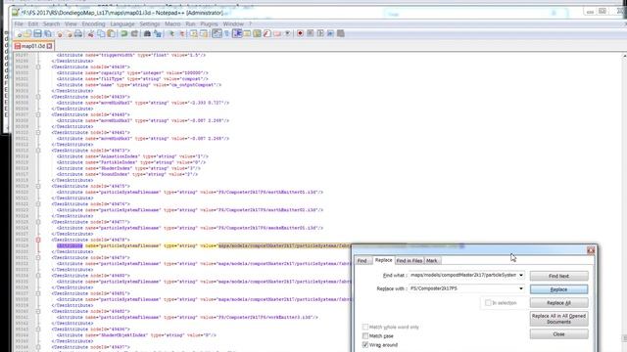The width and height of the screenshot is (627, 352).
Task: Click the Zoom Out toolbar icon
Action: click(181, 34)
